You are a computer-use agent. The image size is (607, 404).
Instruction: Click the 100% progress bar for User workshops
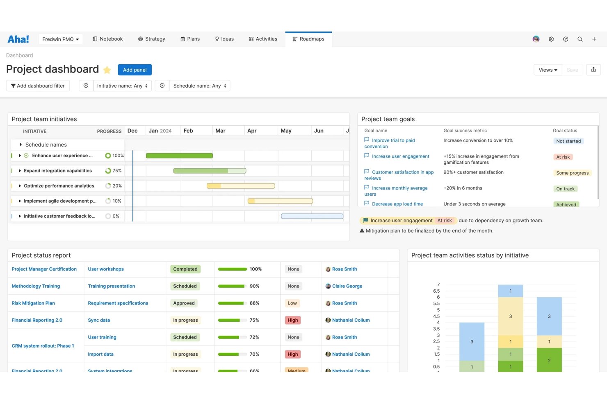pyautogui.click(x=233, y=269)
